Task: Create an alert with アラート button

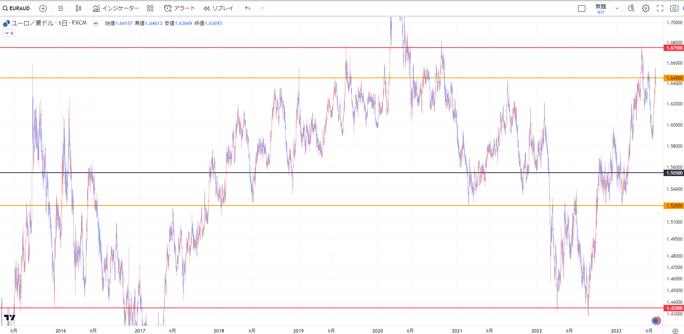Action: [180, 8]
